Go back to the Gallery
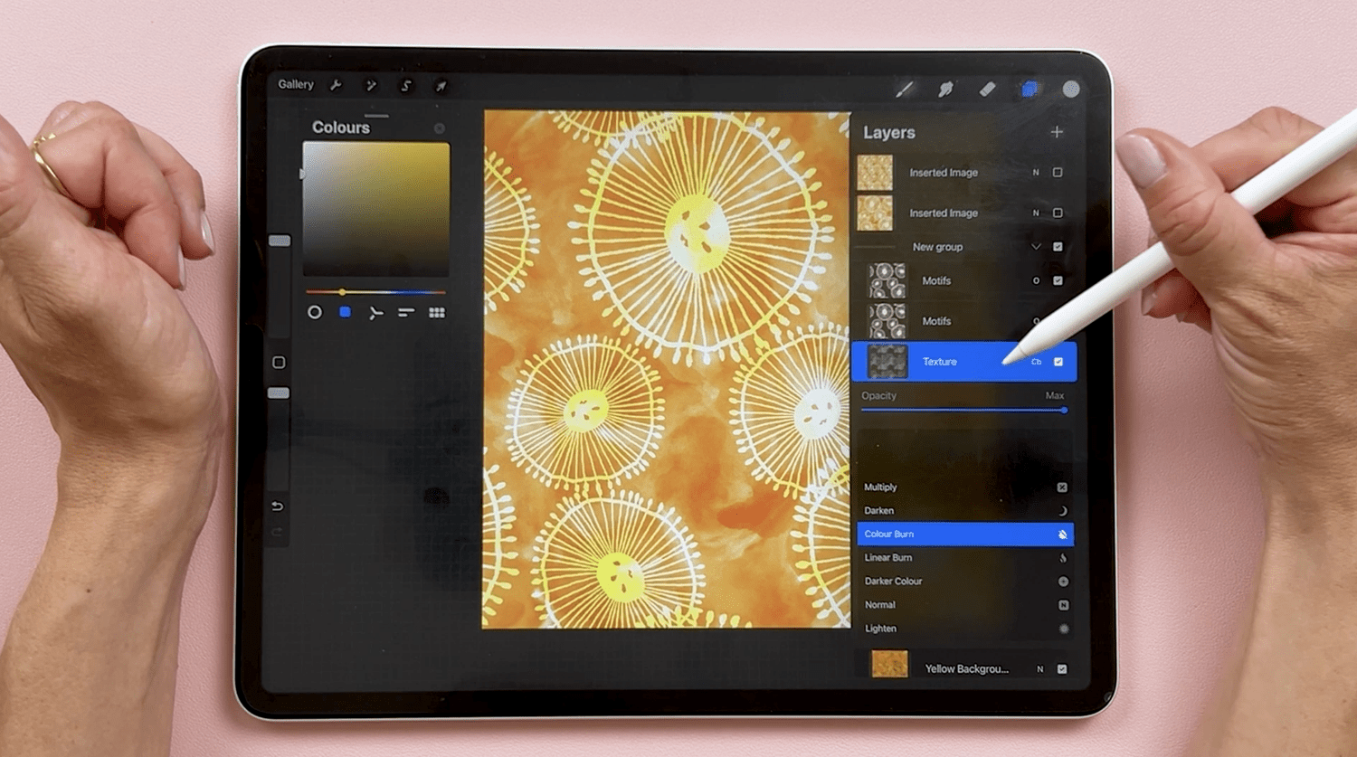Image resolution: width=1357 pixels, height=757 pixels. [x=296, y=84]
